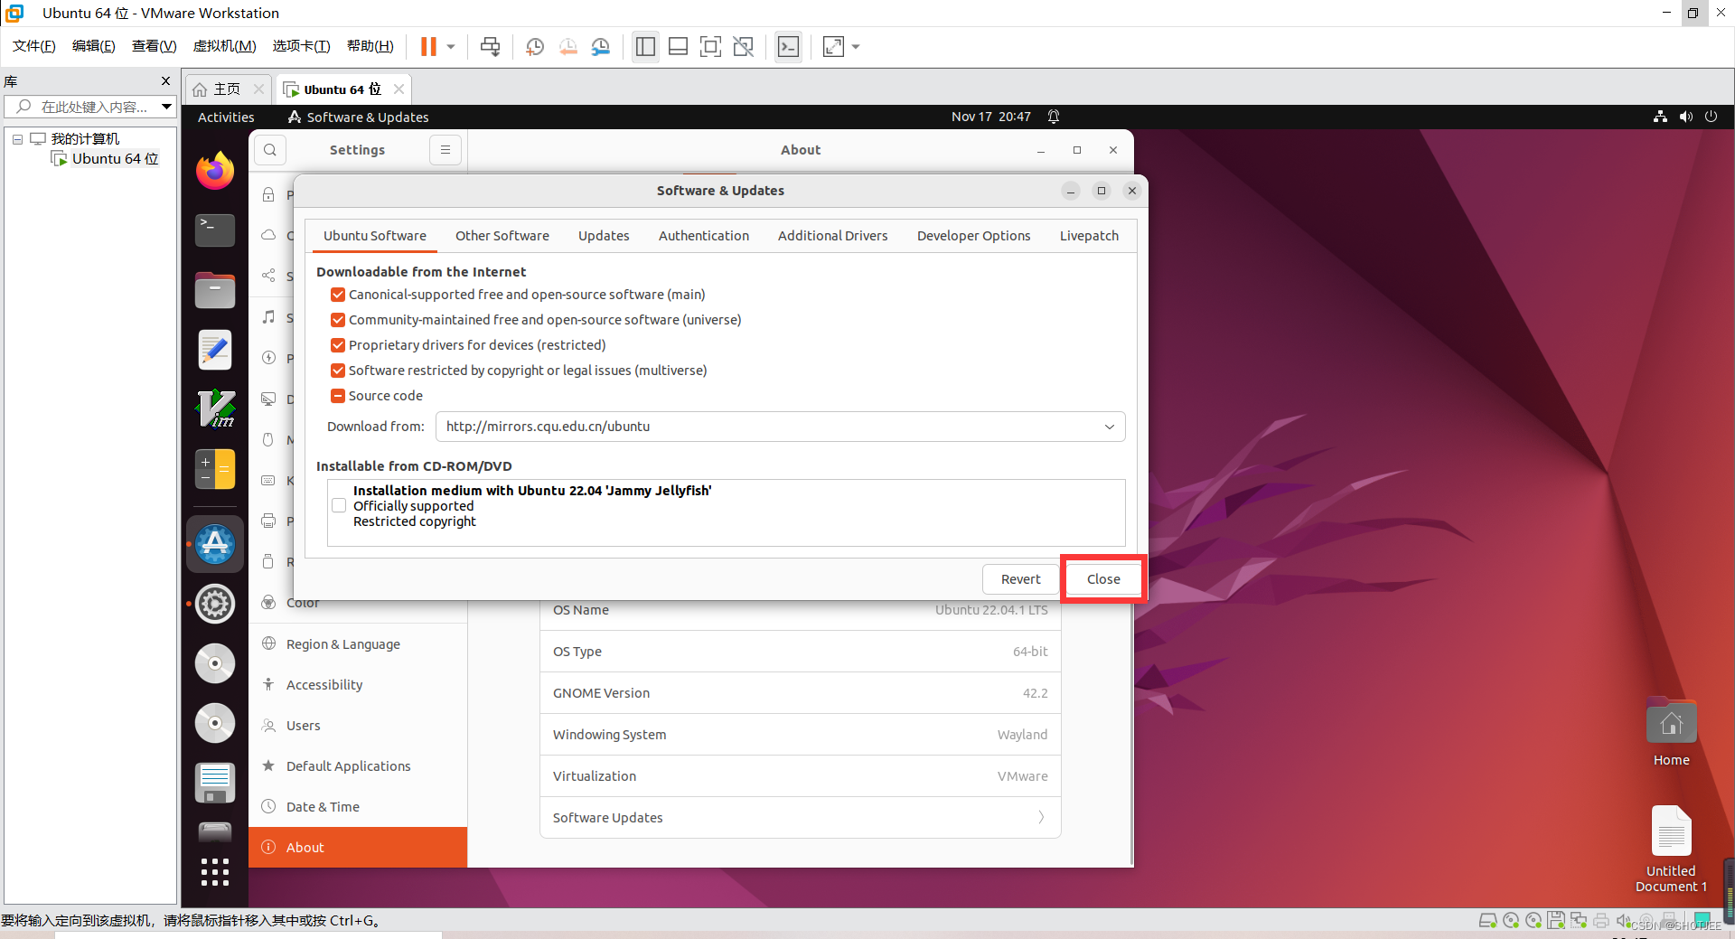Open the system volume indicator

tap(1685, 117)
